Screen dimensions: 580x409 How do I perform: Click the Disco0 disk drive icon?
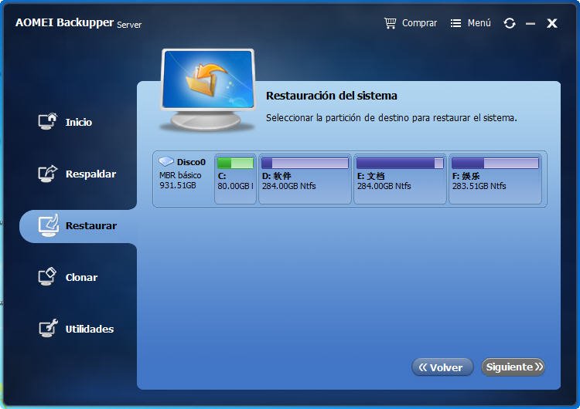tap(166, 161)
